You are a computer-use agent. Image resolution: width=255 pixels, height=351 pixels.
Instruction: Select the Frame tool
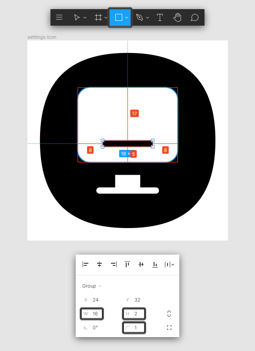[x=98, y=17]
